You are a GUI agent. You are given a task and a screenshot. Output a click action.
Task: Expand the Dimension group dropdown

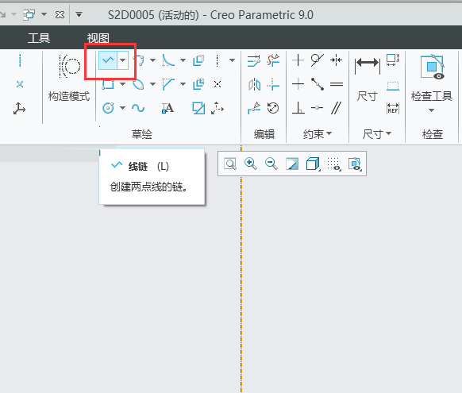pyautogui.click(x=377, y=134)
